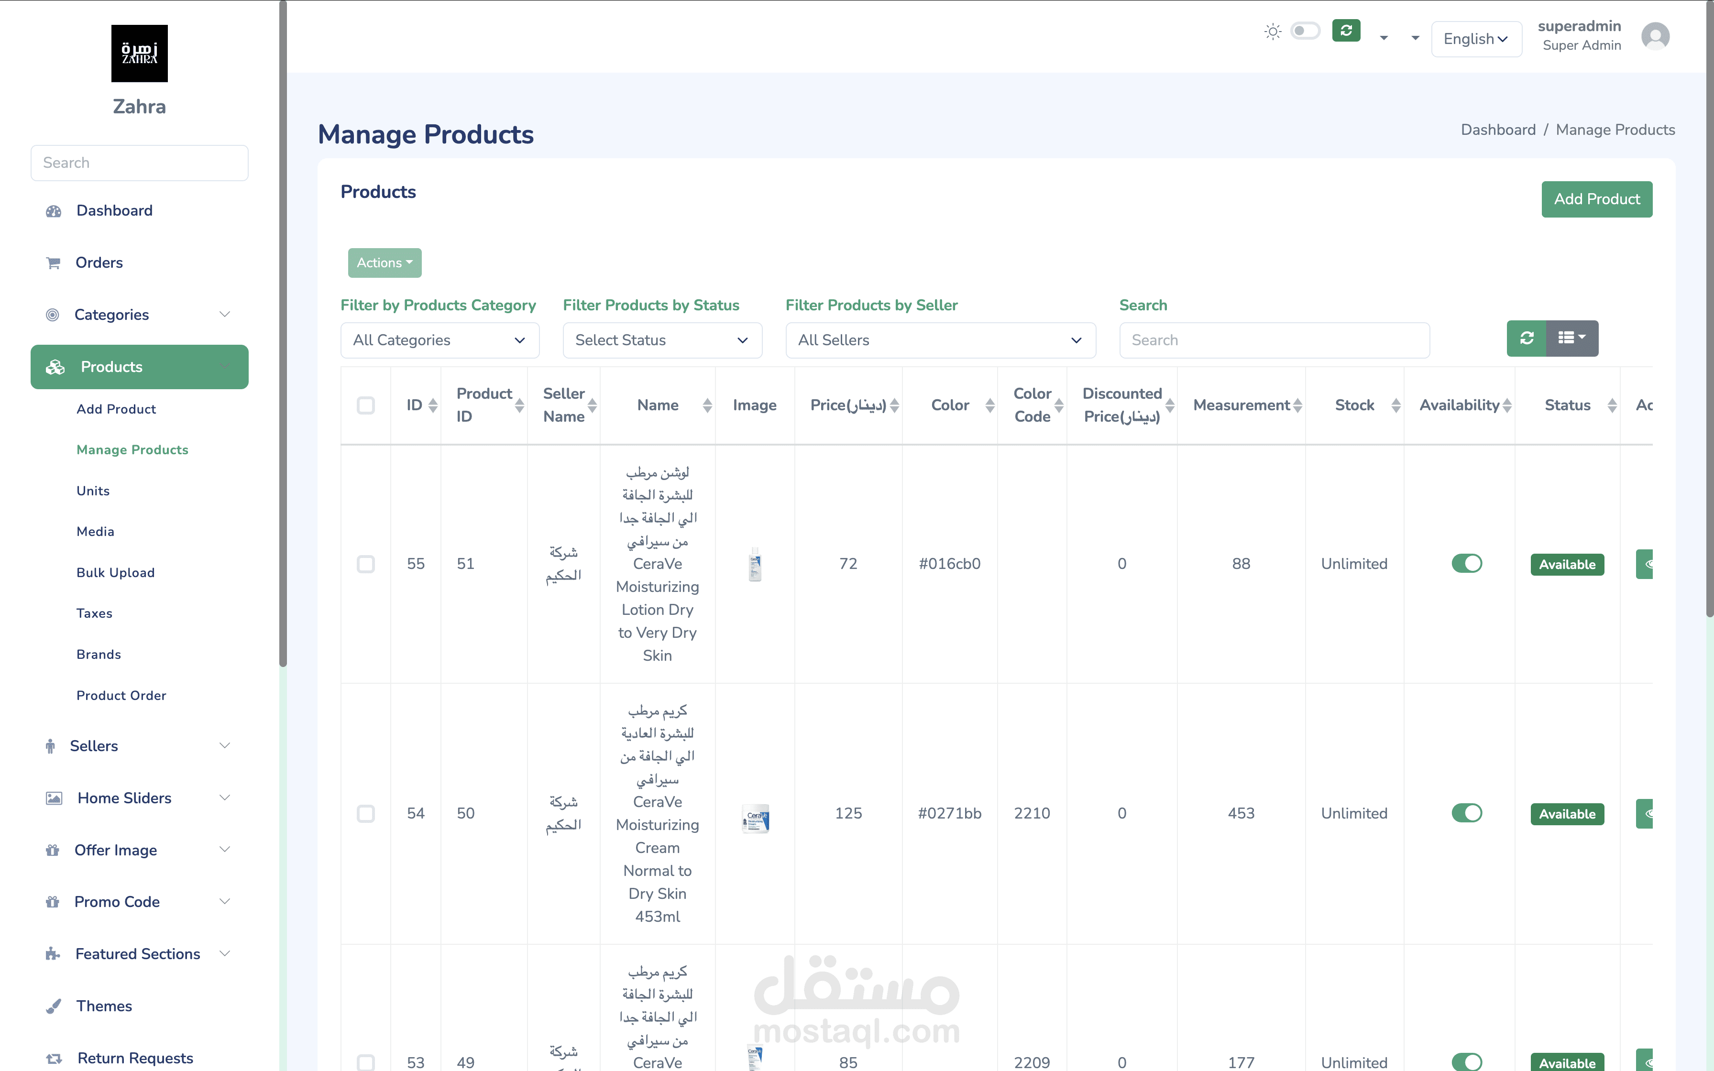Toggle availability switch for product 53
1714x1071 pixels.
(x=1466, y=1062)
